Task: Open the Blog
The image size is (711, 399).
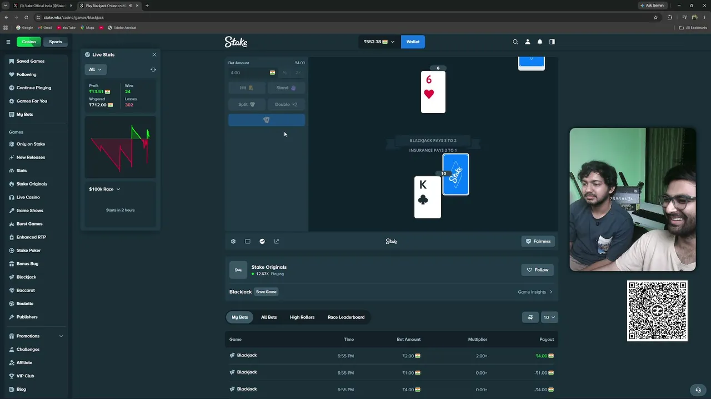Action: point(34,389)
